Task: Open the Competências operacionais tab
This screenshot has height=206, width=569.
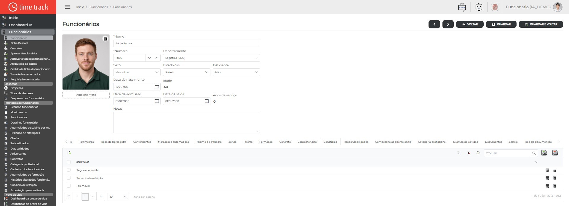Action: coord(393,142)
